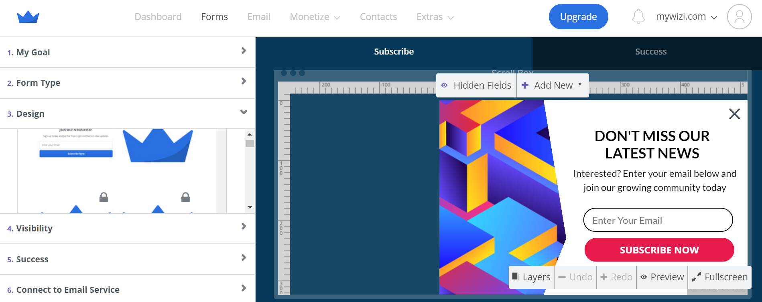
Task: Expand the My Goal section
Action: click(127, 52)
